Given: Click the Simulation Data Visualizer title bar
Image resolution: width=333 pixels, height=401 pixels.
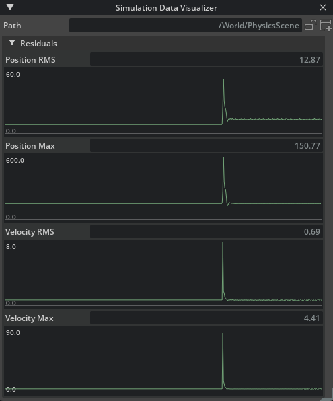Looking at the screenshot, I should pyautogui.click(x=166, y=7).
